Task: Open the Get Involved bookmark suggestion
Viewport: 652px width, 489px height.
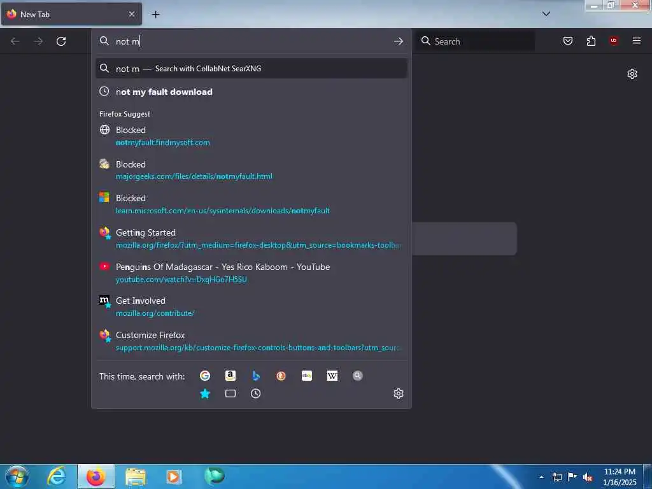Action: [251, 307]
